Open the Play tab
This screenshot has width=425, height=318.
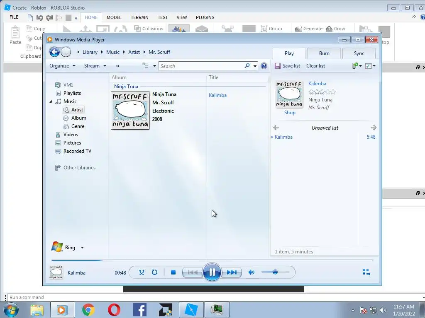pyautogui.click(x=289, y=53)
